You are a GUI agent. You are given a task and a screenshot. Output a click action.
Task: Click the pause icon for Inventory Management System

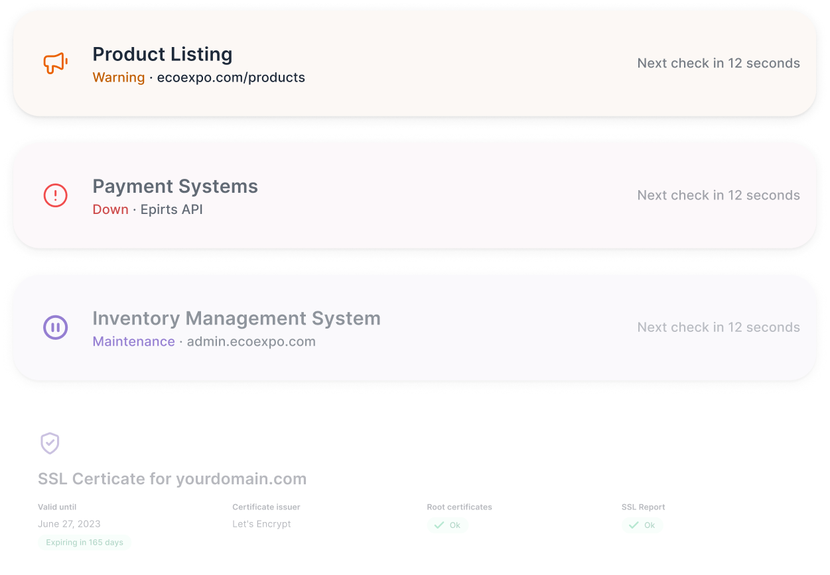[x=55, y=327]
